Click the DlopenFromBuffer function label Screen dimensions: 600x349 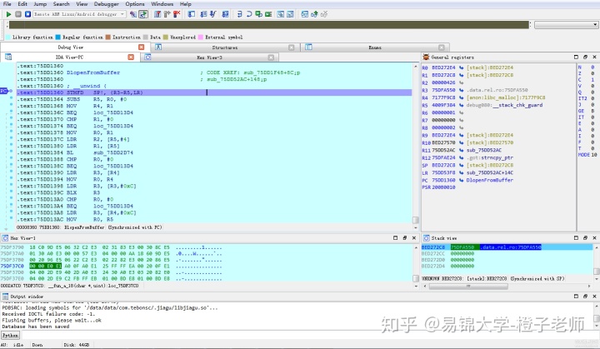93,72
